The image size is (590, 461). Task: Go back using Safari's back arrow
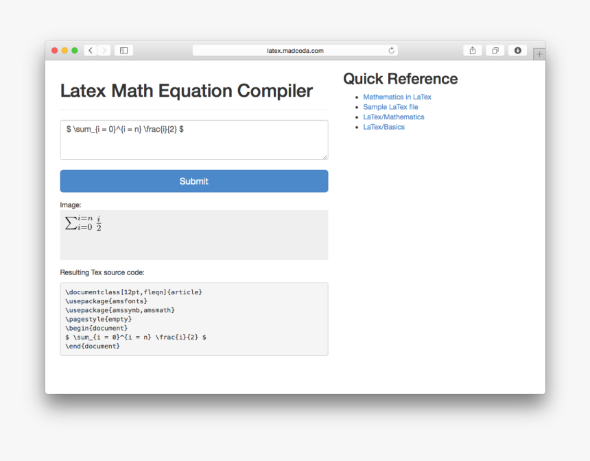pyautogui.click(x=91, y=51)
